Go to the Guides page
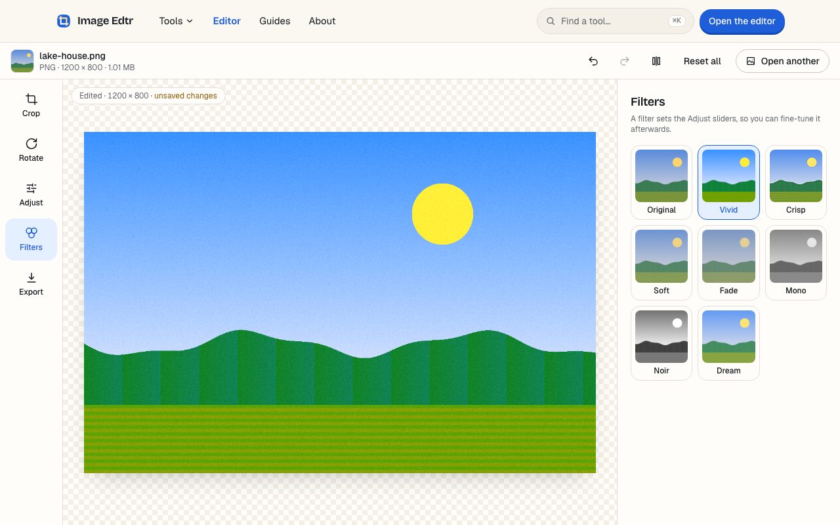 click(x=274, y=21)
